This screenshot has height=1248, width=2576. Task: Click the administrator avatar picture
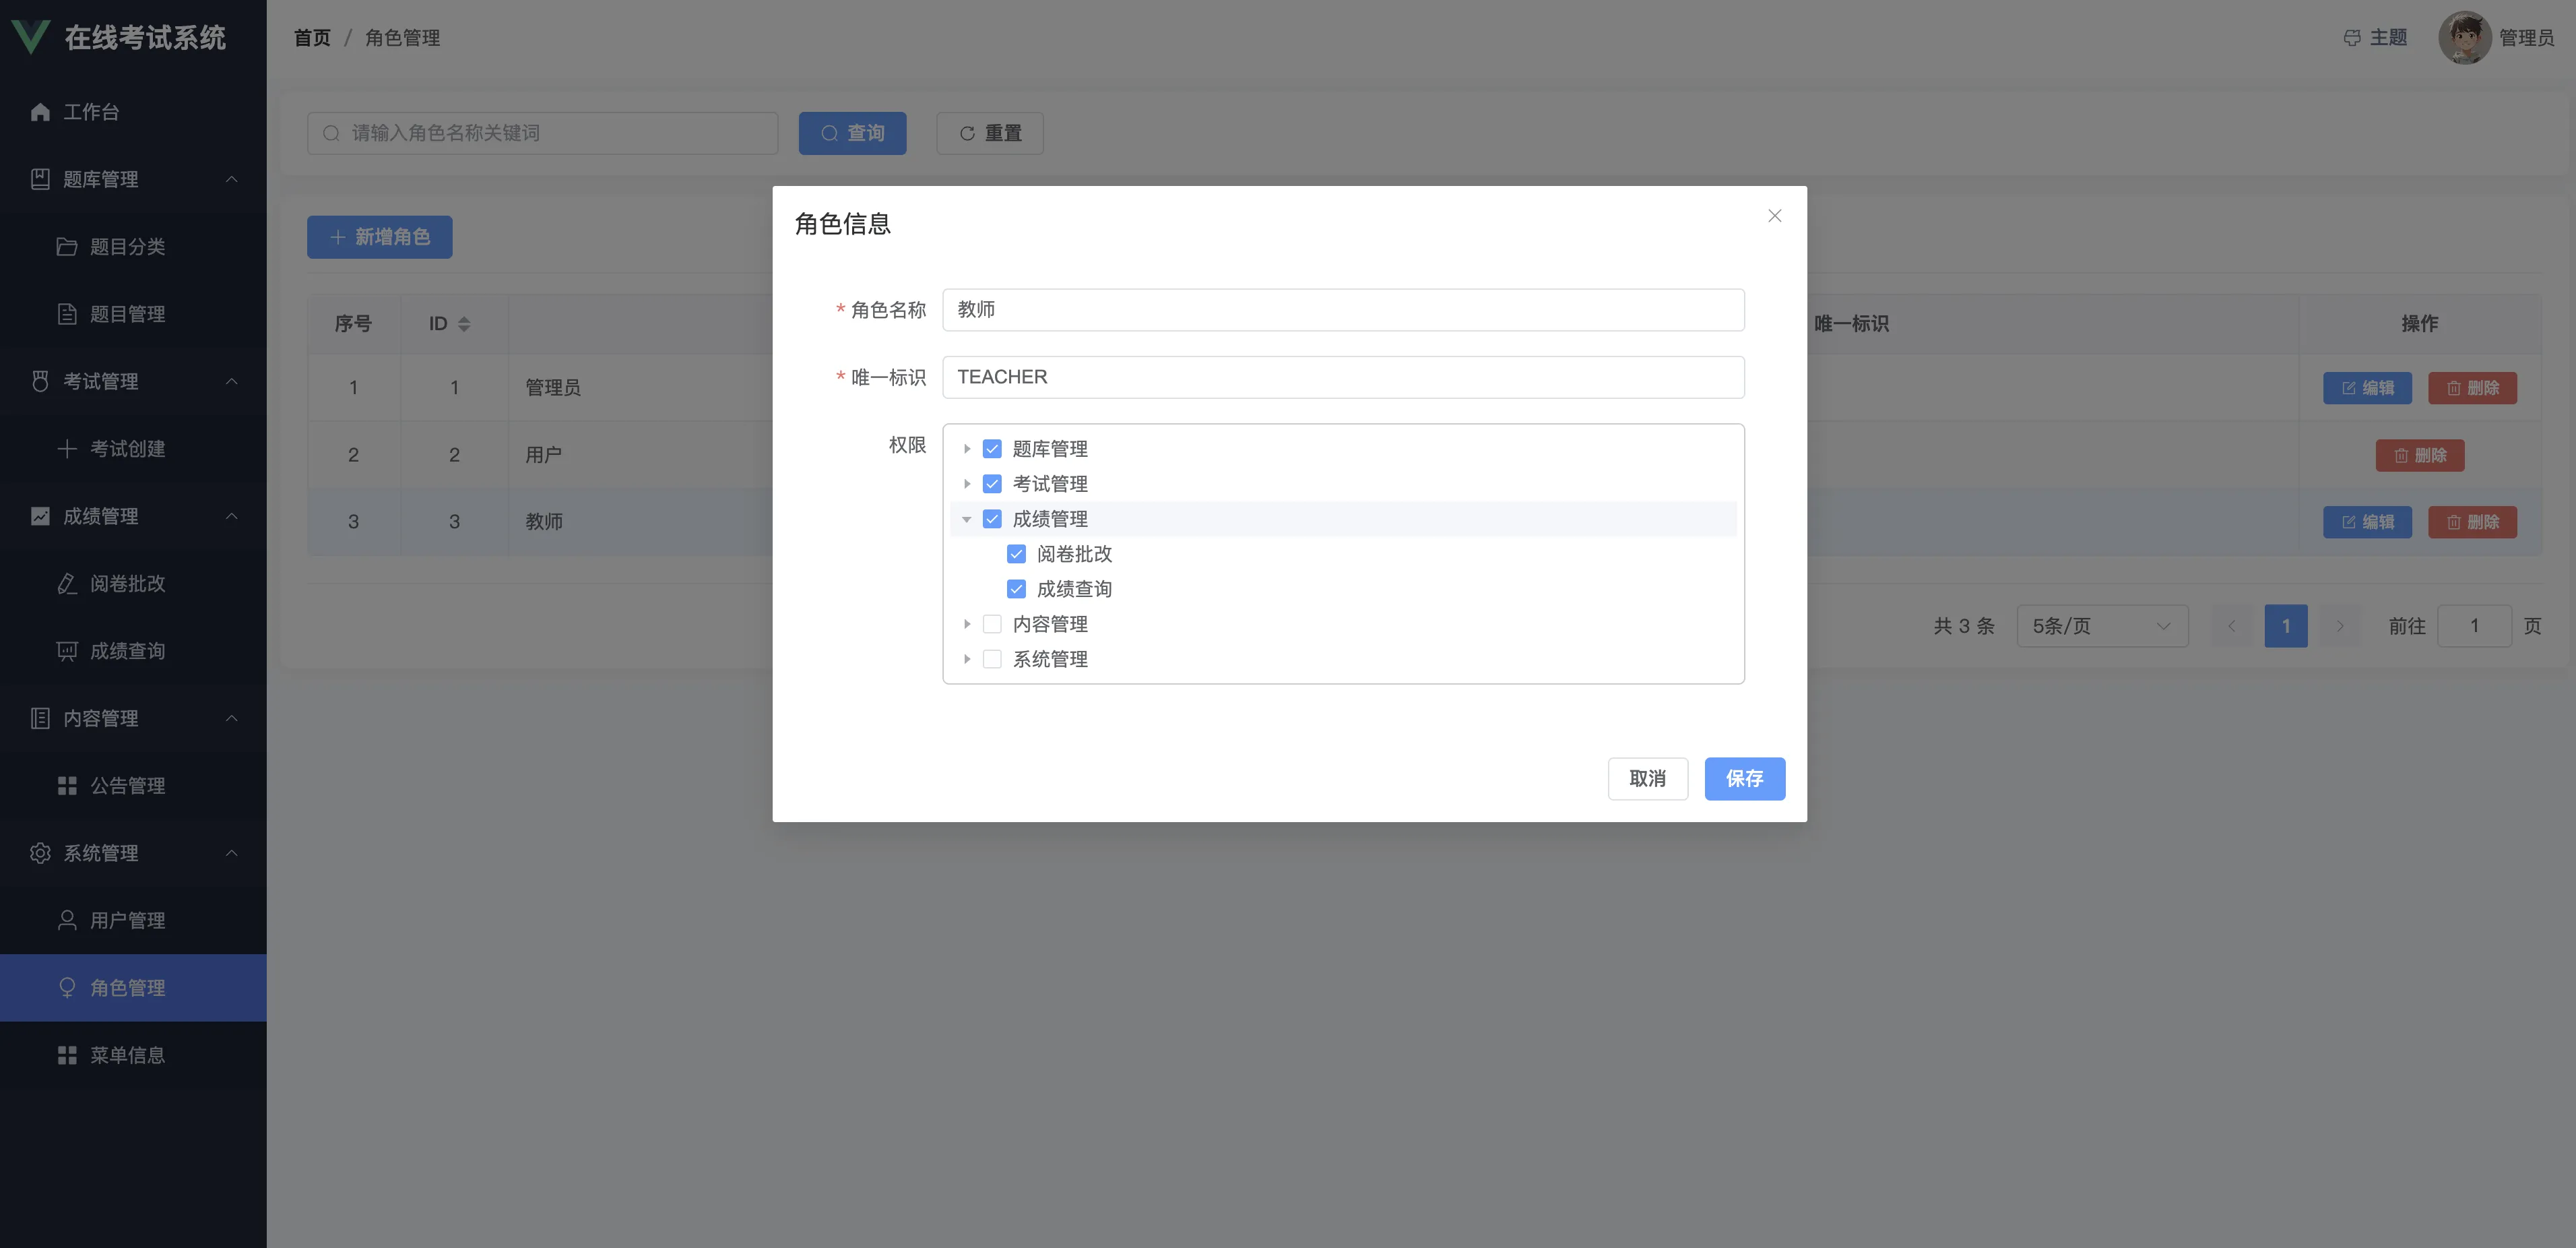(2464, 38)
